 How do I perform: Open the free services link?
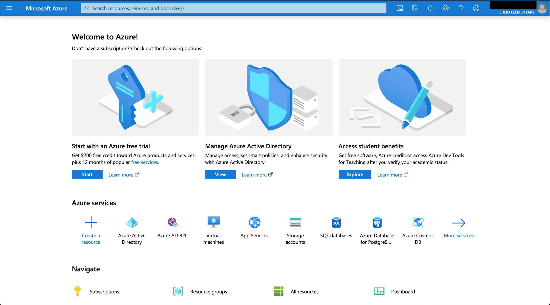pos(144,162)
